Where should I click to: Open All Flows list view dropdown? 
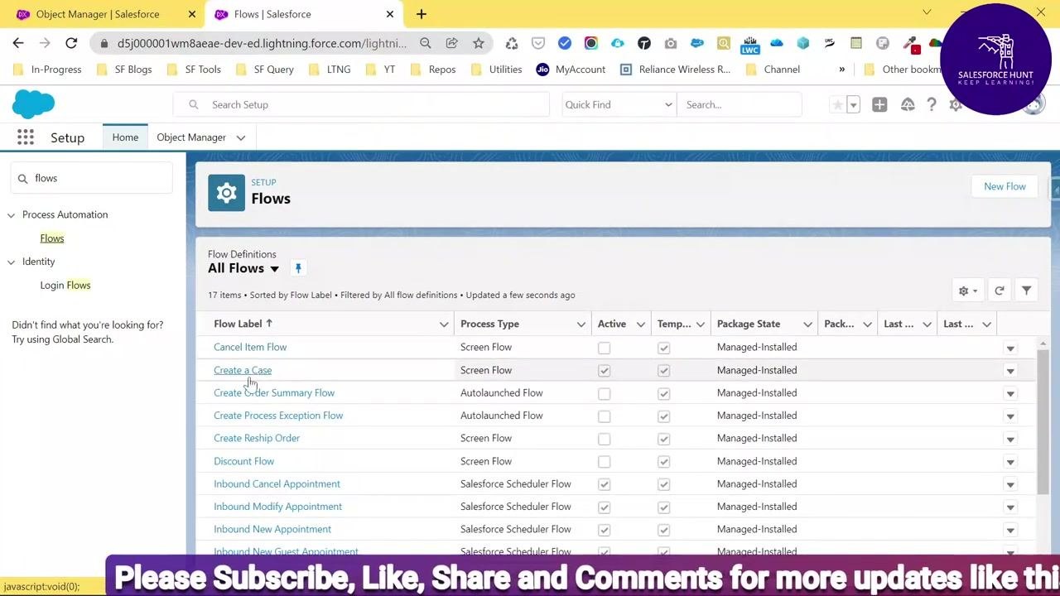coord(275,269)
